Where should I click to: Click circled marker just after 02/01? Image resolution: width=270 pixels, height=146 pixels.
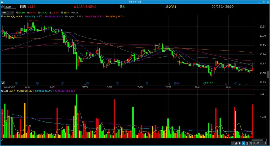37,83
